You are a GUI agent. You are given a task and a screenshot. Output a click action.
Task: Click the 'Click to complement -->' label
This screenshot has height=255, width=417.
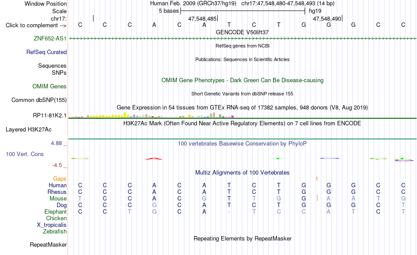coord(36,25)
